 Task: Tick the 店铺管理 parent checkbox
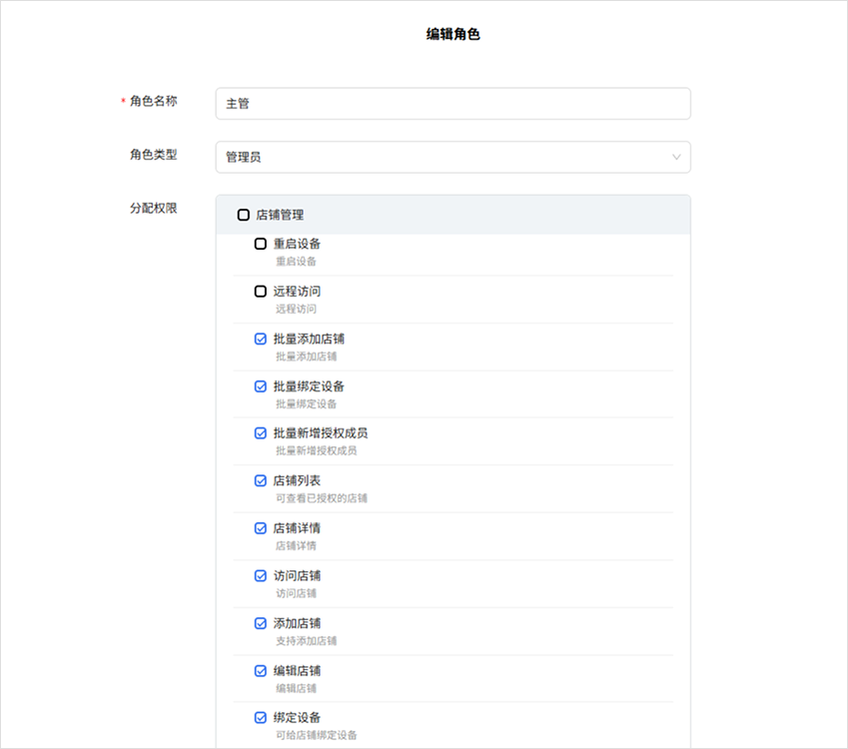244,215
